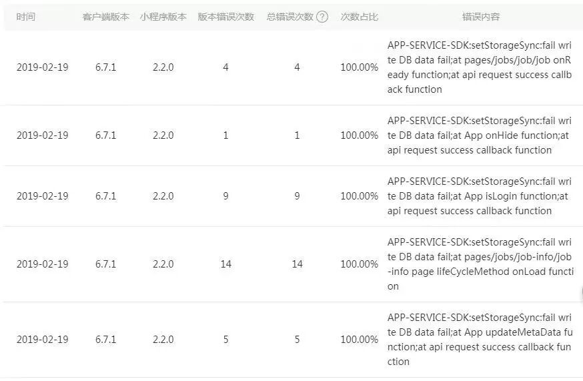This screenshot has width=583, height=381.
Task: Select the date in the App onHide error row
Action: click(x=43, y=135)
